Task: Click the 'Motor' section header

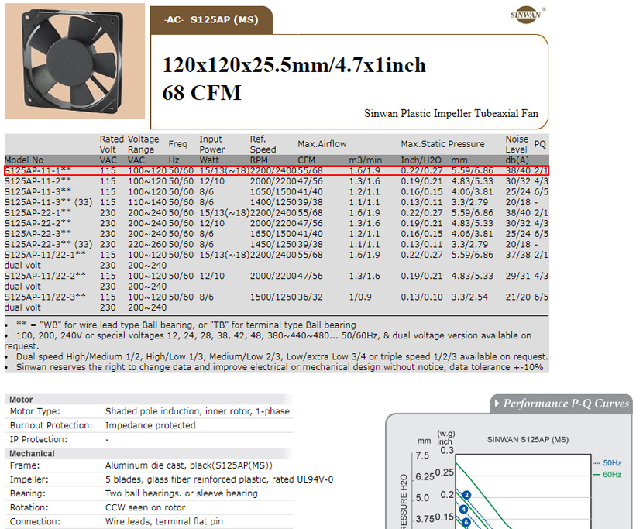Action: (21, 400)
